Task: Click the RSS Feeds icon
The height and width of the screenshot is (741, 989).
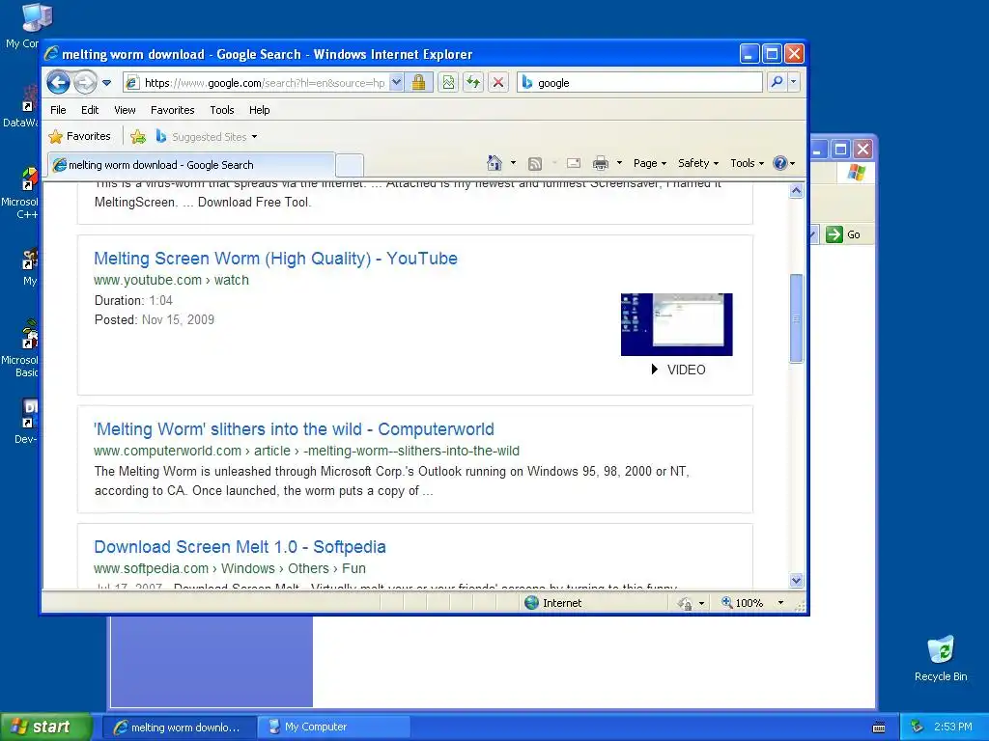Action: (x=535, y=164)
